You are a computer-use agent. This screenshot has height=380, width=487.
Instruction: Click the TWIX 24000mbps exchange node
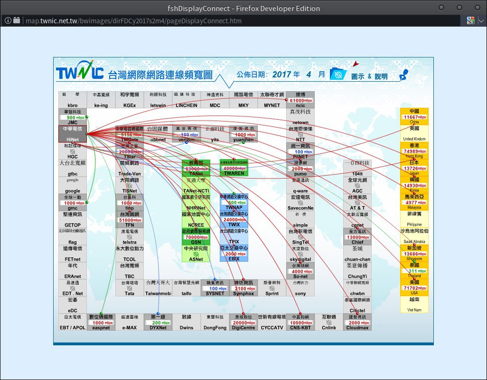[x=234, y=219]
